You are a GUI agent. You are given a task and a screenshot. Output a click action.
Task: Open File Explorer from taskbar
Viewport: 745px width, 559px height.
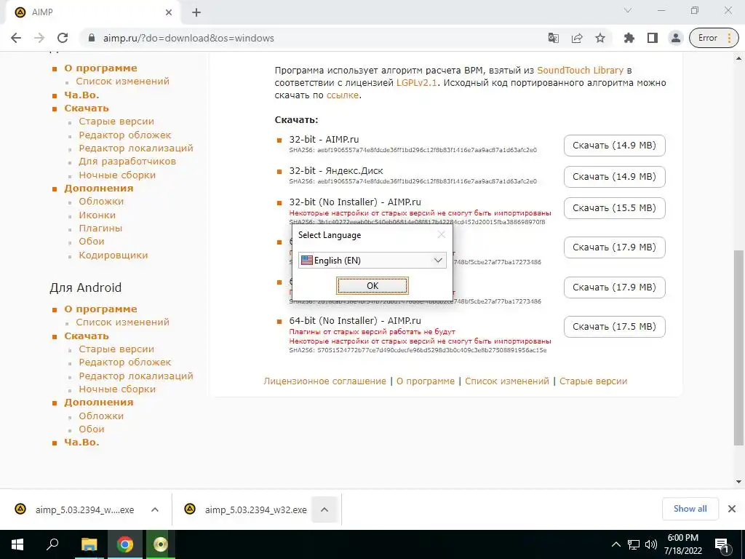pyautogui.click(x=89, y=544)
